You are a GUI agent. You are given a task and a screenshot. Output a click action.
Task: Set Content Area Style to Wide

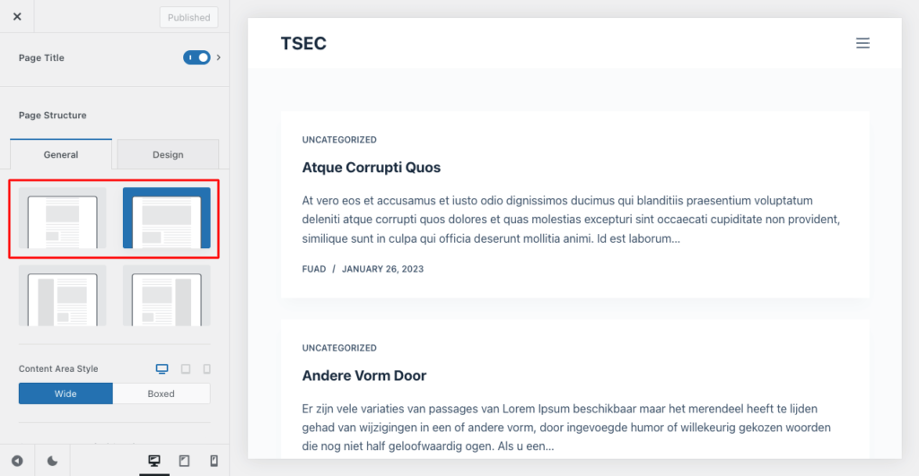pyautogui.click(x=66, y=394)
